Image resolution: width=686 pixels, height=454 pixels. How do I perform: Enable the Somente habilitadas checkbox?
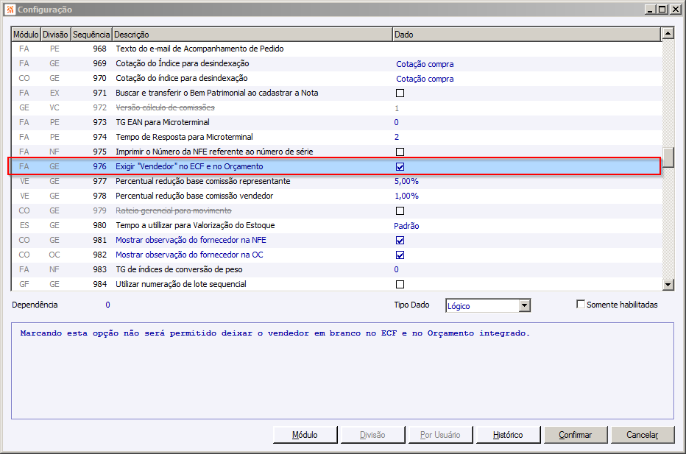[x=581, y=304]
